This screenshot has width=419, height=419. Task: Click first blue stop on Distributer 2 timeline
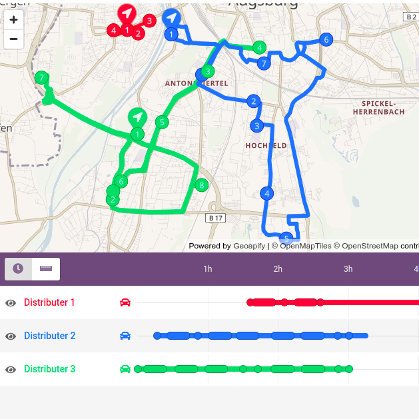(x=157, y=336)
